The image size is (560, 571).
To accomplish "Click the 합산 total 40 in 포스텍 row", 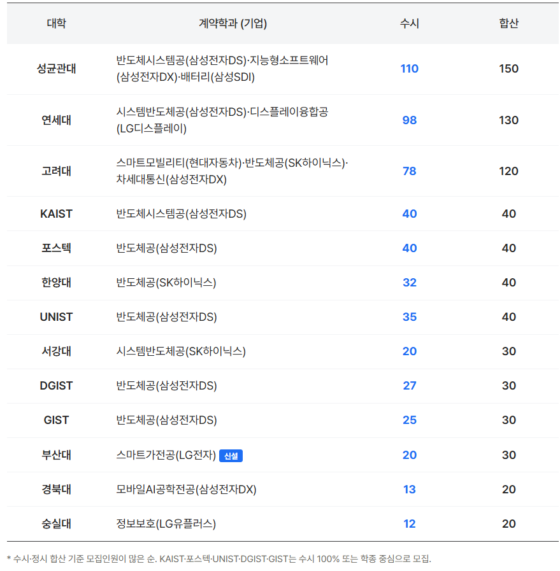I will [x=508, y=248].
